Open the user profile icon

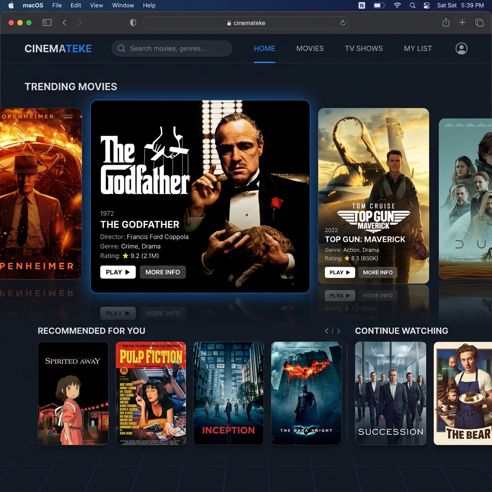461,49
